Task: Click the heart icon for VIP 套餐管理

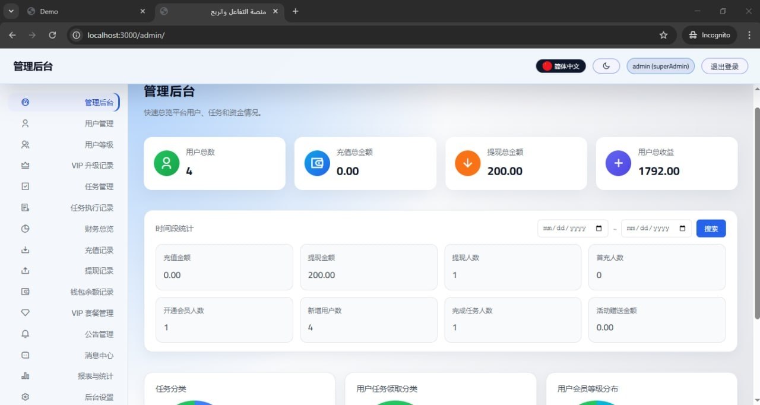Action: tap(25, 313)
